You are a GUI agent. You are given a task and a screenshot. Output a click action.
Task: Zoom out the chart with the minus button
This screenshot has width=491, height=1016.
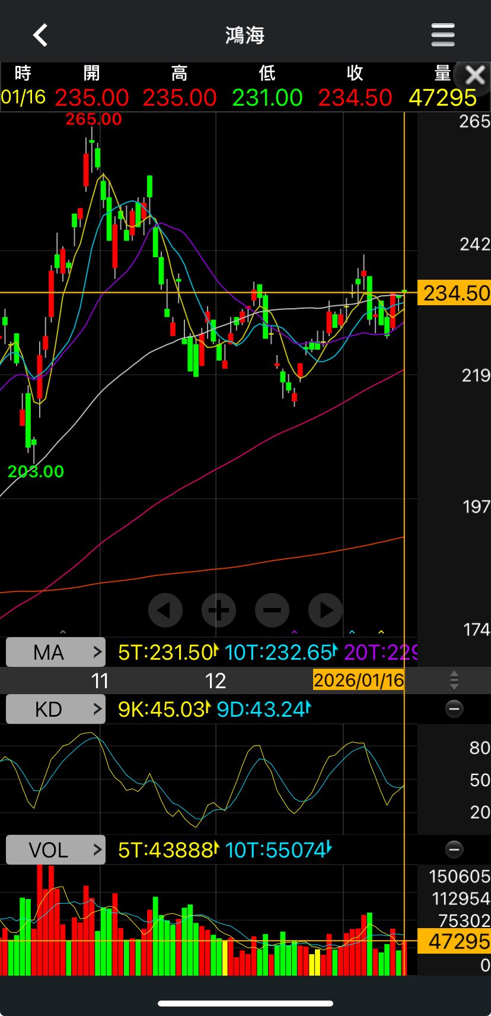coord(272,610)
